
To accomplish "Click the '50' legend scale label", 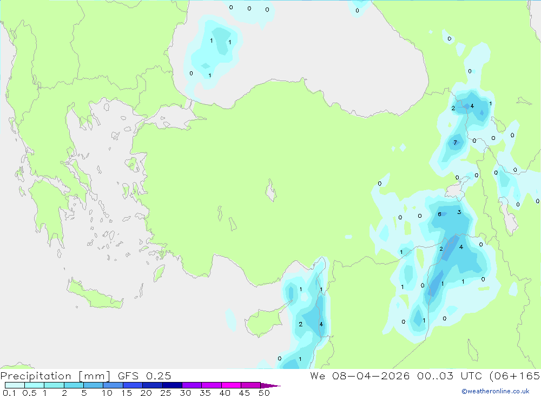I will coord(264,393).
